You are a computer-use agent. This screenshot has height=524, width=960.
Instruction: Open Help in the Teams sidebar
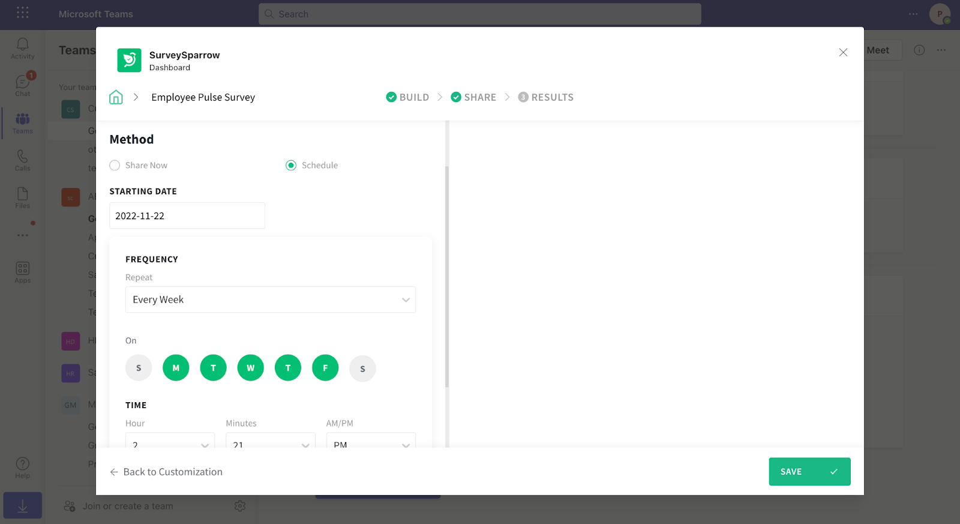(23, 468)
